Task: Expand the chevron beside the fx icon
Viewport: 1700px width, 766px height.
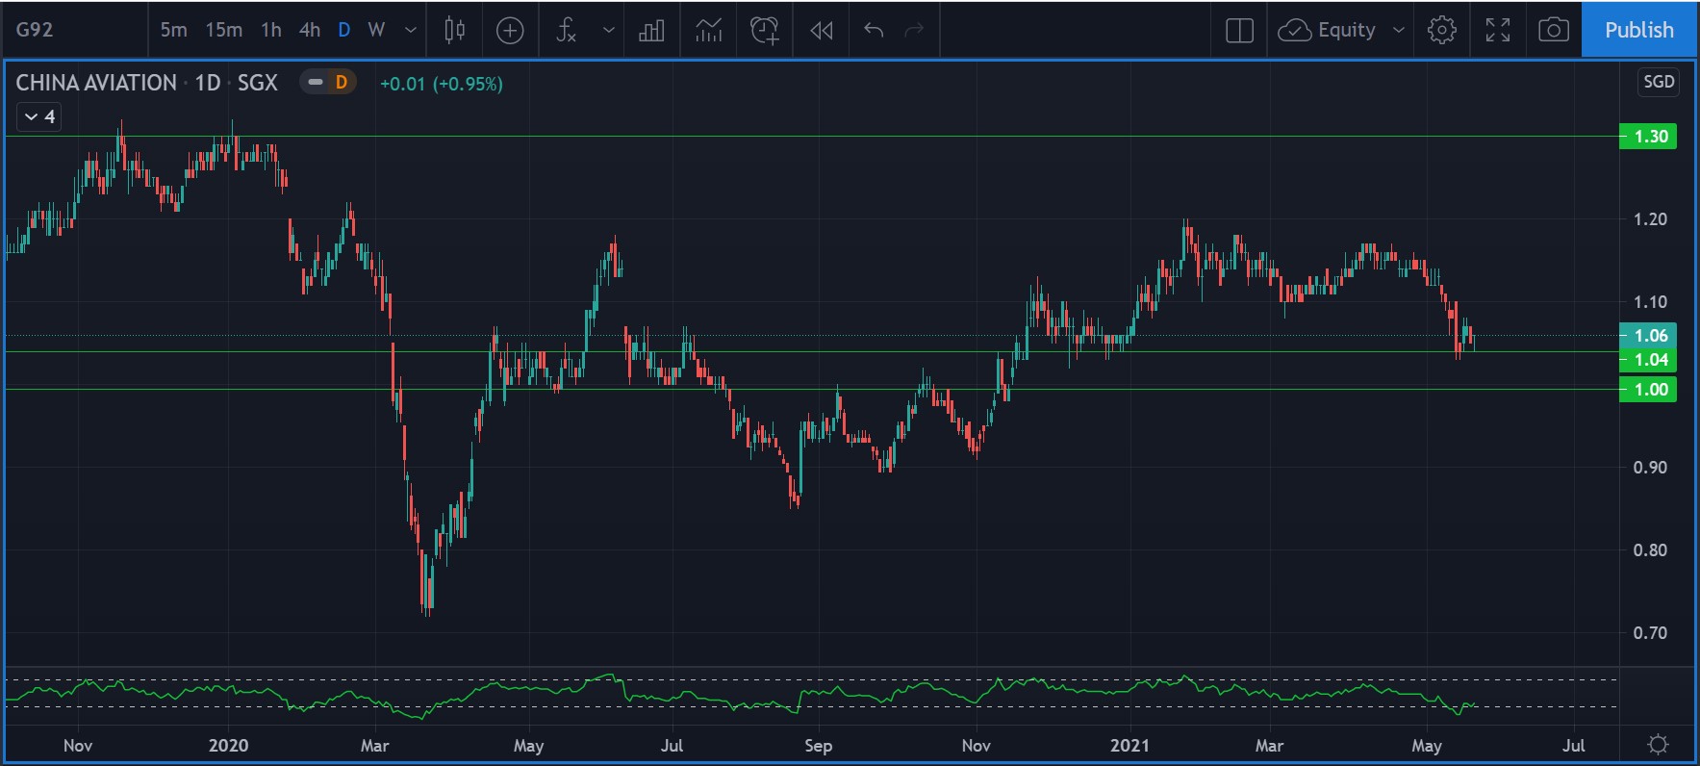Action: pyautogui.click(x=609, y=30)
